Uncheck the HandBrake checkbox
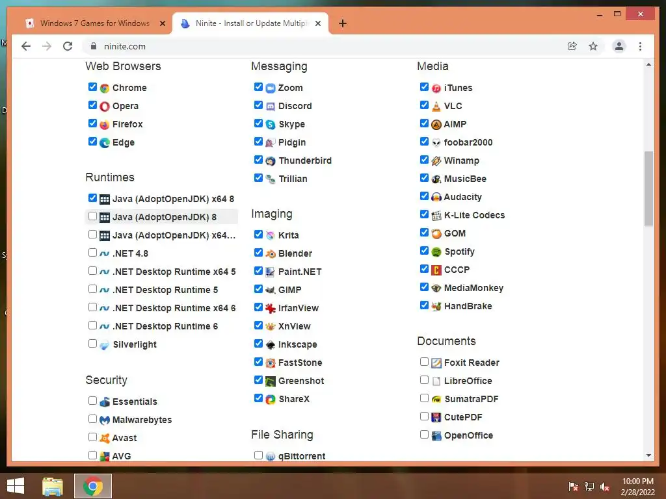This screenshot has height=499, width=666. 424,305
